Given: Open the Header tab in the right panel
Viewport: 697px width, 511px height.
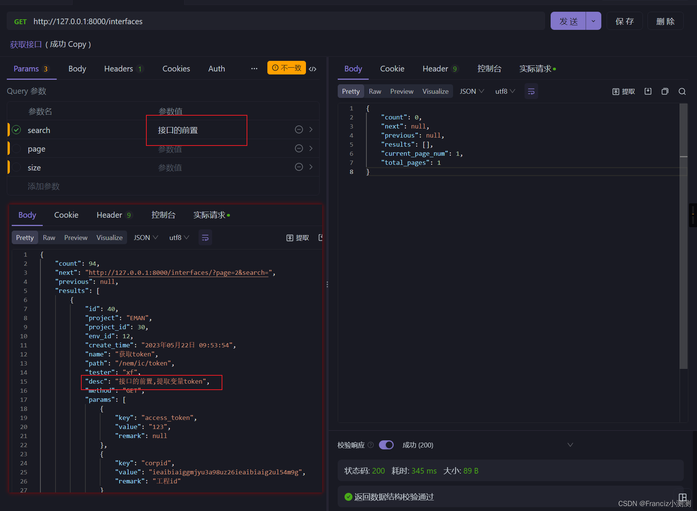Looking at the screenshot, I should click(440, 69).
